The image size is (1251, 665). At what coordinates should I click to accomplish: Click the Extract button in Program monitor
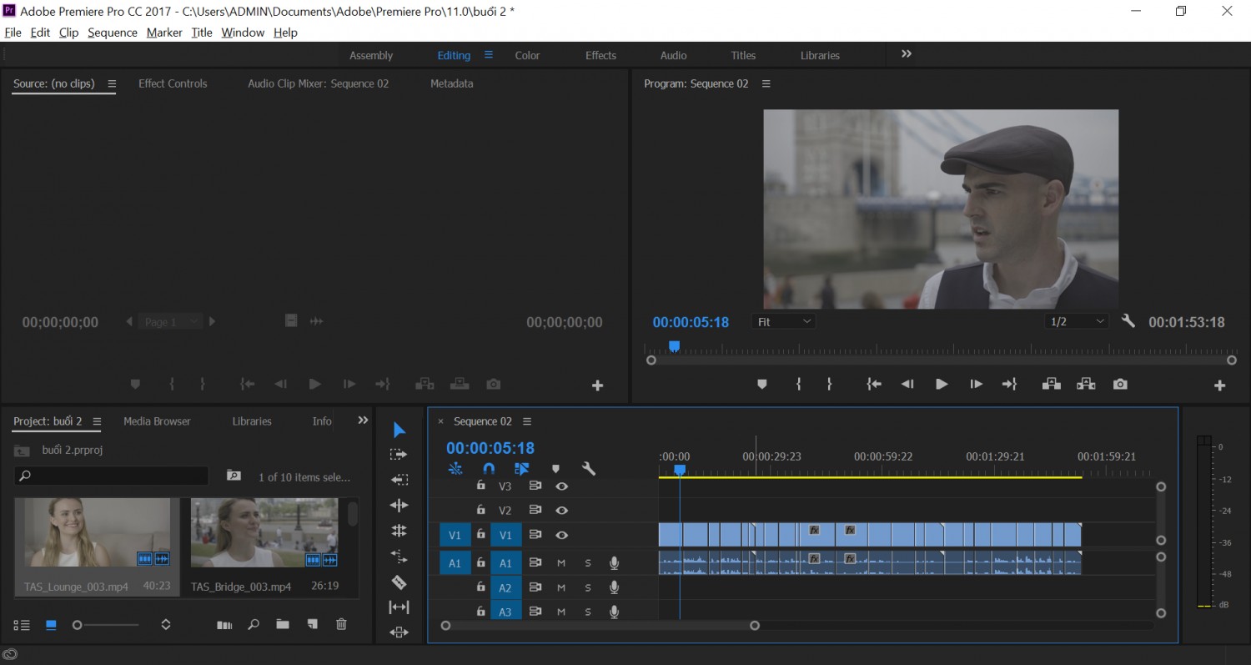(x=1086, y=384)
